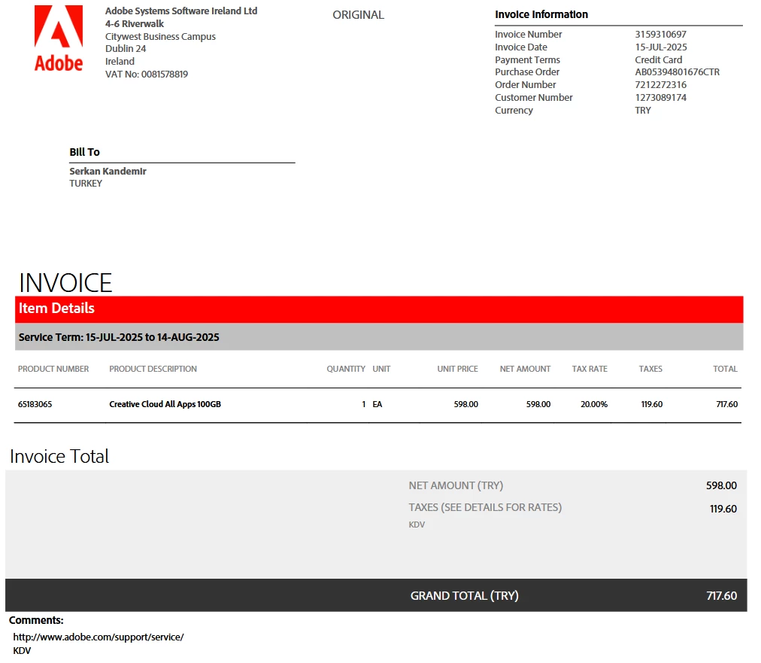Click the 717.60 total cell in item row
761x663 pixels.
point(727,404)
